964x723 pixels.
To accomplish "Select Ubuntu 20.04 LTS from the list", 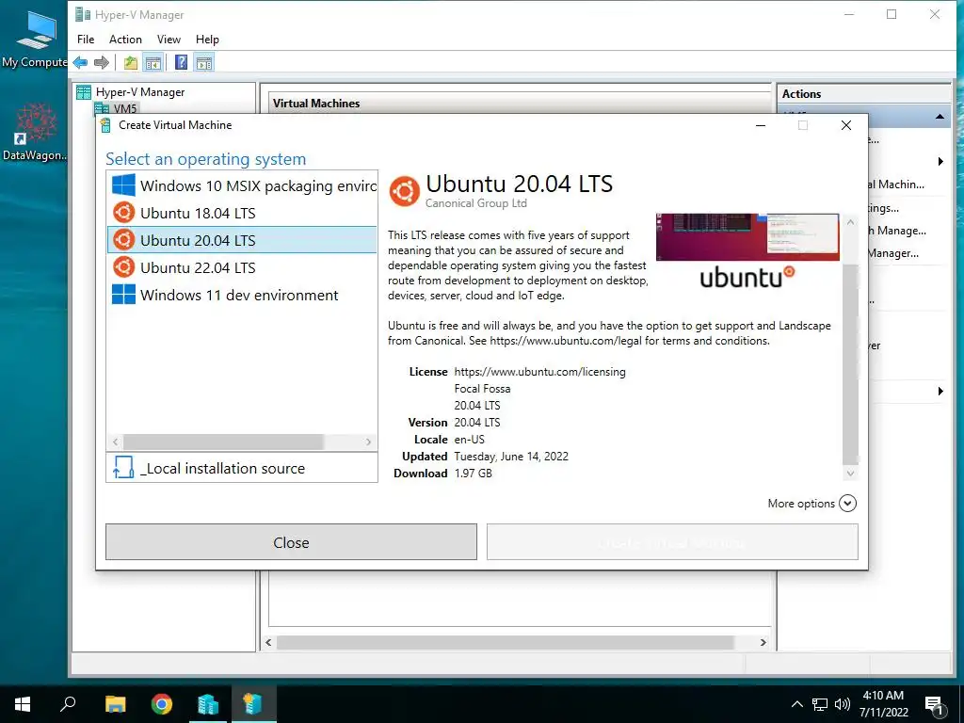I will pos(242,240).
